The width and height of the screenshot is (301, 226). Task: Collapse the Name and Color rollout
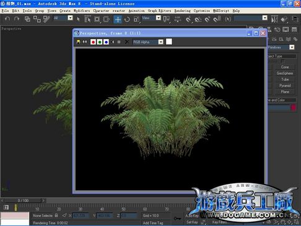tap(282, 100)
